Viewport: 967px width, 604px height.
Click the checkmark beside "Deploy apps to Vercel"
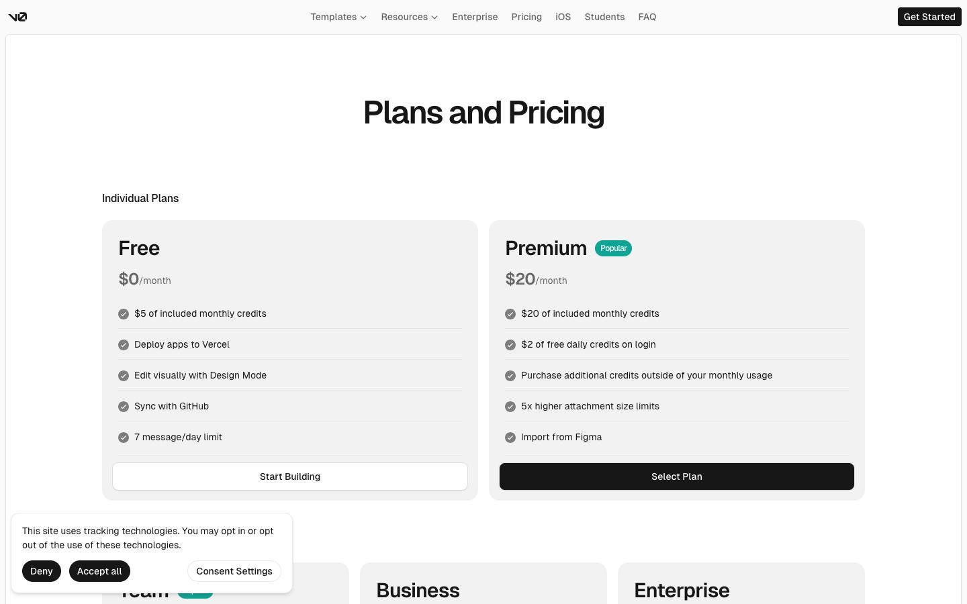click(124, 344)
